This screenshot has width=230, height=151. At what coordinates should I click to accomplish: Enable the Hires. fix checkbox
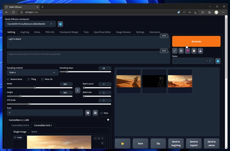pos(42,79)
